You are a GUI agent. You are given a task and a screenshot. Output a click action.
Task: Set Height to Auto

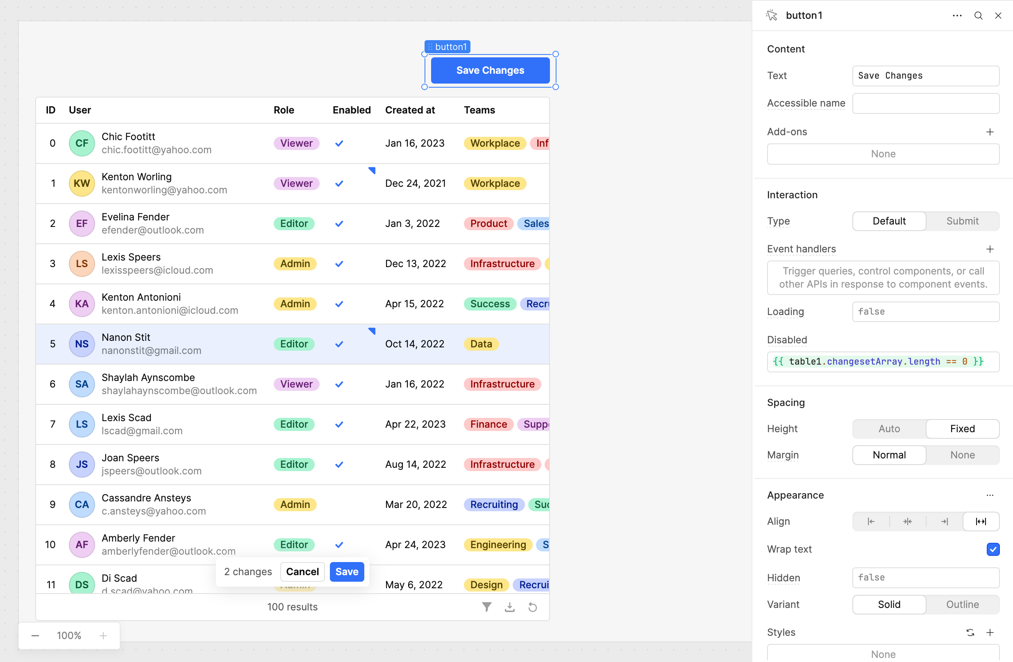pyautogui.click(x=889, y=428)
